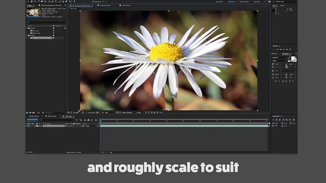Select the Rotation tool
The image size is (326, 183).
39,1
